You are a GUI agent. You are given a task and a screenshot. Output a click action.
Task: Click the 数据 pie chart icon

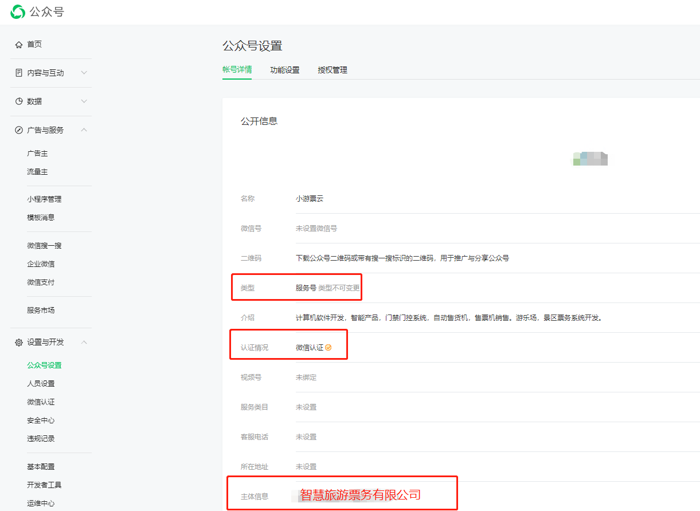[x=19, y=101]
